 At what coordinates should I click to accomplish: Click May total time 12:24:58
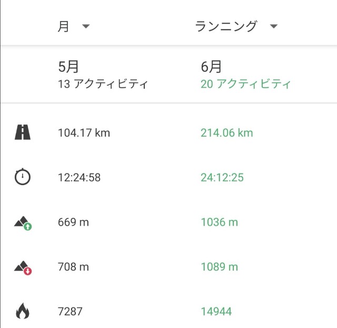tap(80, 178)
